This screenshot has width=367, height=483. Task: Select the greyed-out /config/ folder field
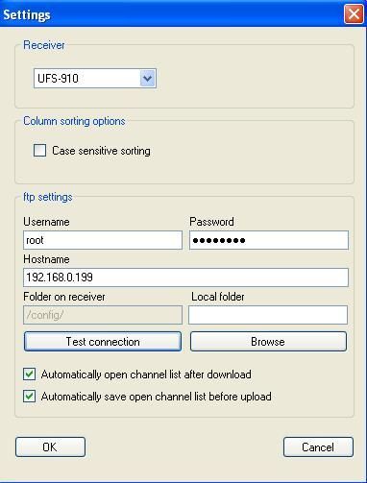coord(103,315)
